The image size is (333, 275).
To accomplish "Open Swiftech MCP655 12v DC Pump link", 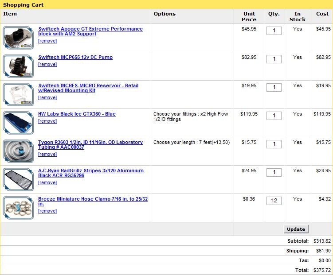I will [75, 57].
